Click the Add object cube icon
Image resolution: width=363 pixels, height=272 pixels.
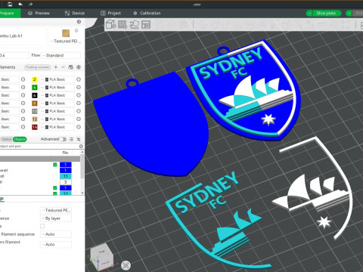110,24
